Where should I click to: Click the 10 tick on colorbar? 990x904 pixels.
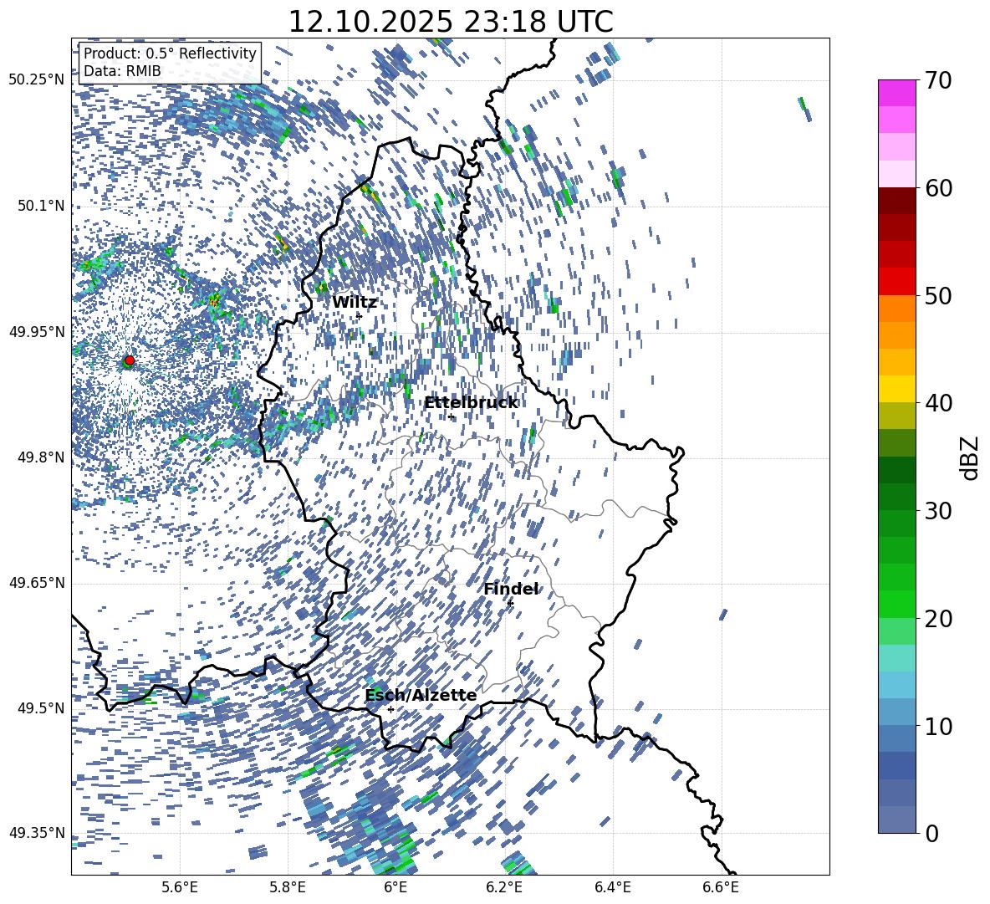pos(938,726)
